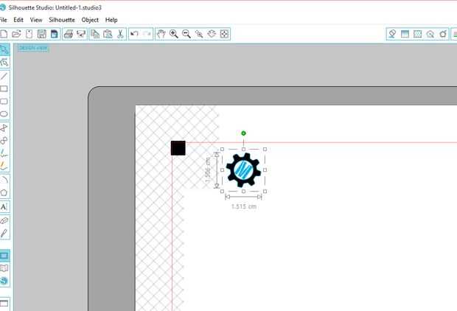Paste from clipboard toolbar icon
Screen dimensions: 457x311
(x=108, y=34)
